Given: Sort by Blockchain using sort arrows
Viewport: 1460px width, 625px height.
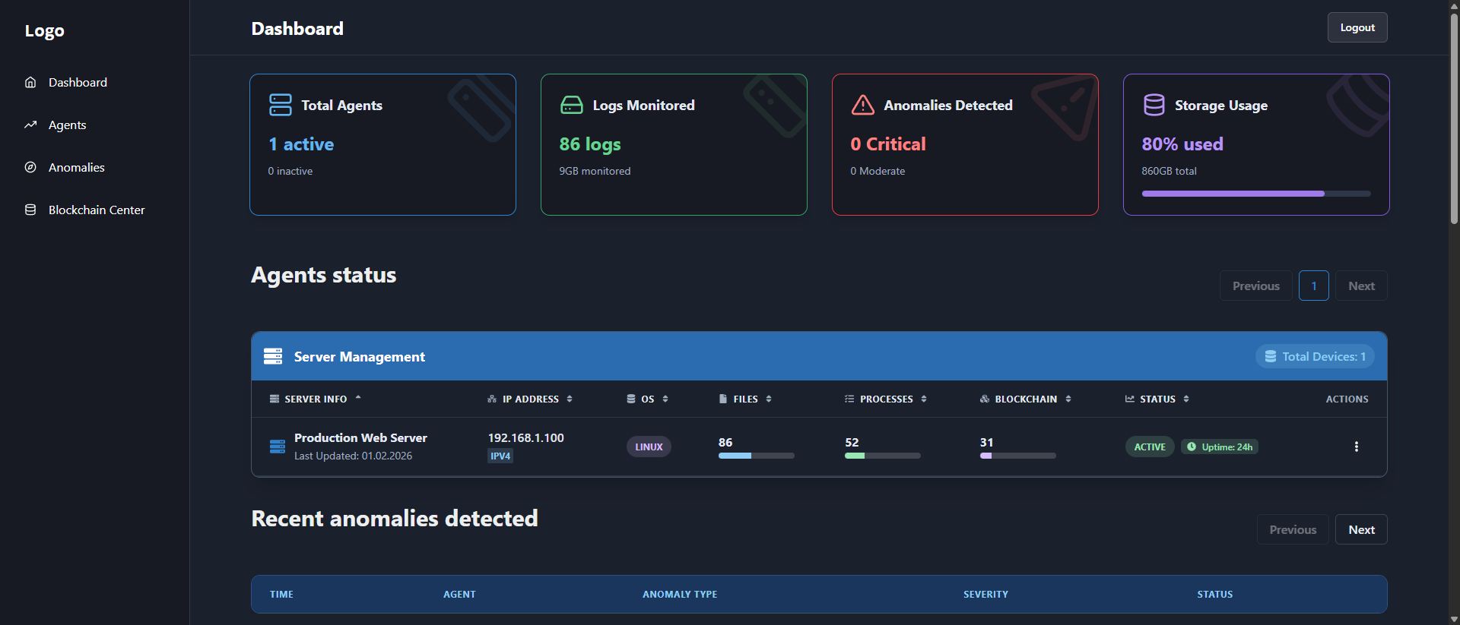Looking at the screenshot, I should tap(1068, 399).
